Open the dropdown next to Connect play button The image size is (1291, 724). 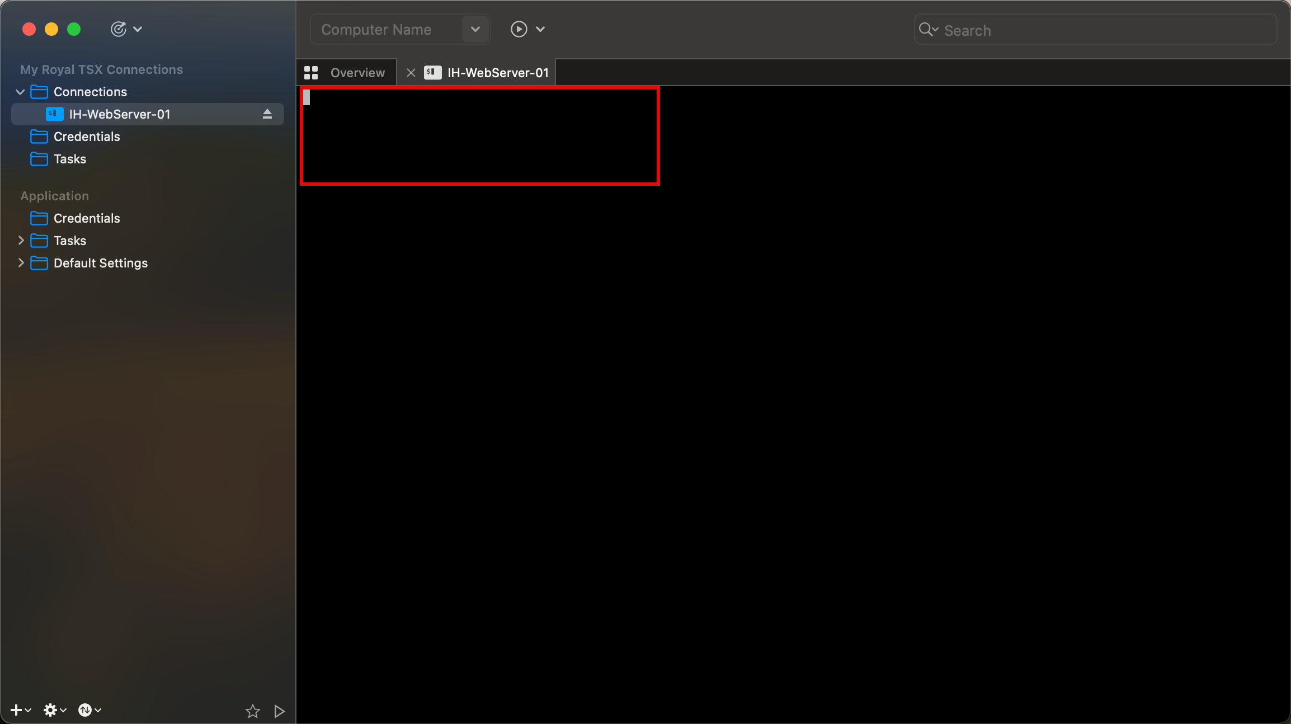point(540,29)
